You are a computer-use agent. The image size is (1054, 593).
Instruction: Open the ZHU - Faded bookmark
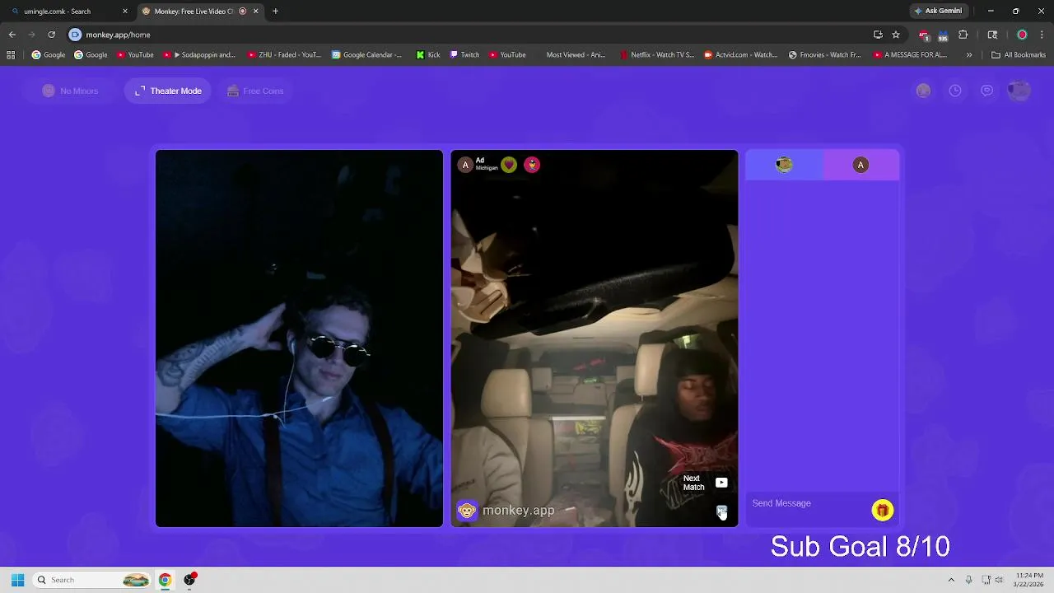coord(284,55)
